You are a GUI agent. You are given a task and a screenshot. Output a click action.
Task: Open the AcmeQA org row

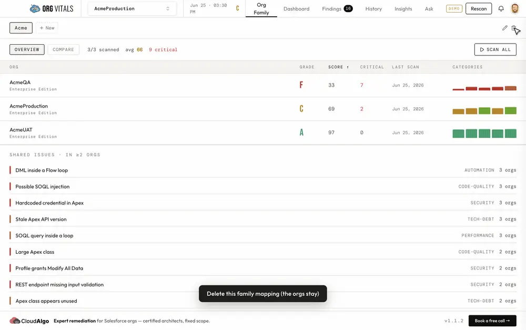click(x=263, y=86)
